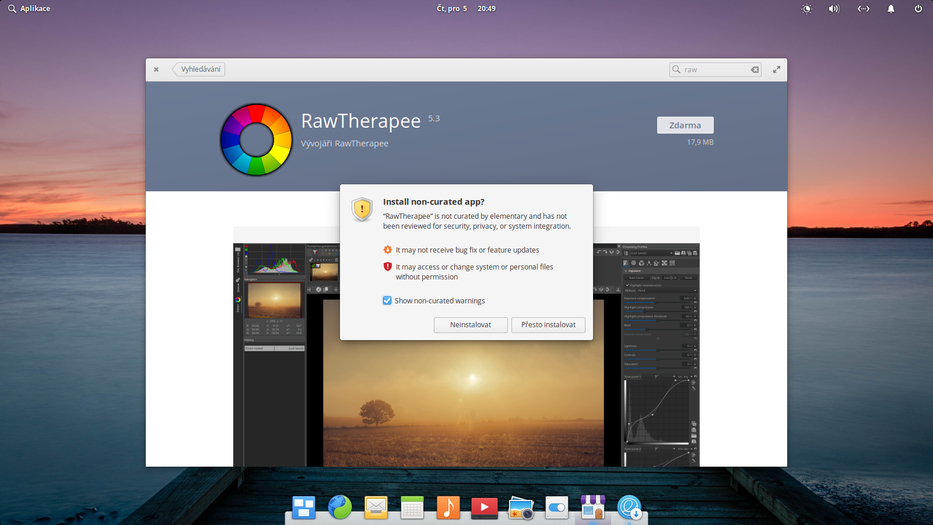Screen dimensions: 933x525
Task: Uncheck Show non-curated warnings
Action: (388, 300)
